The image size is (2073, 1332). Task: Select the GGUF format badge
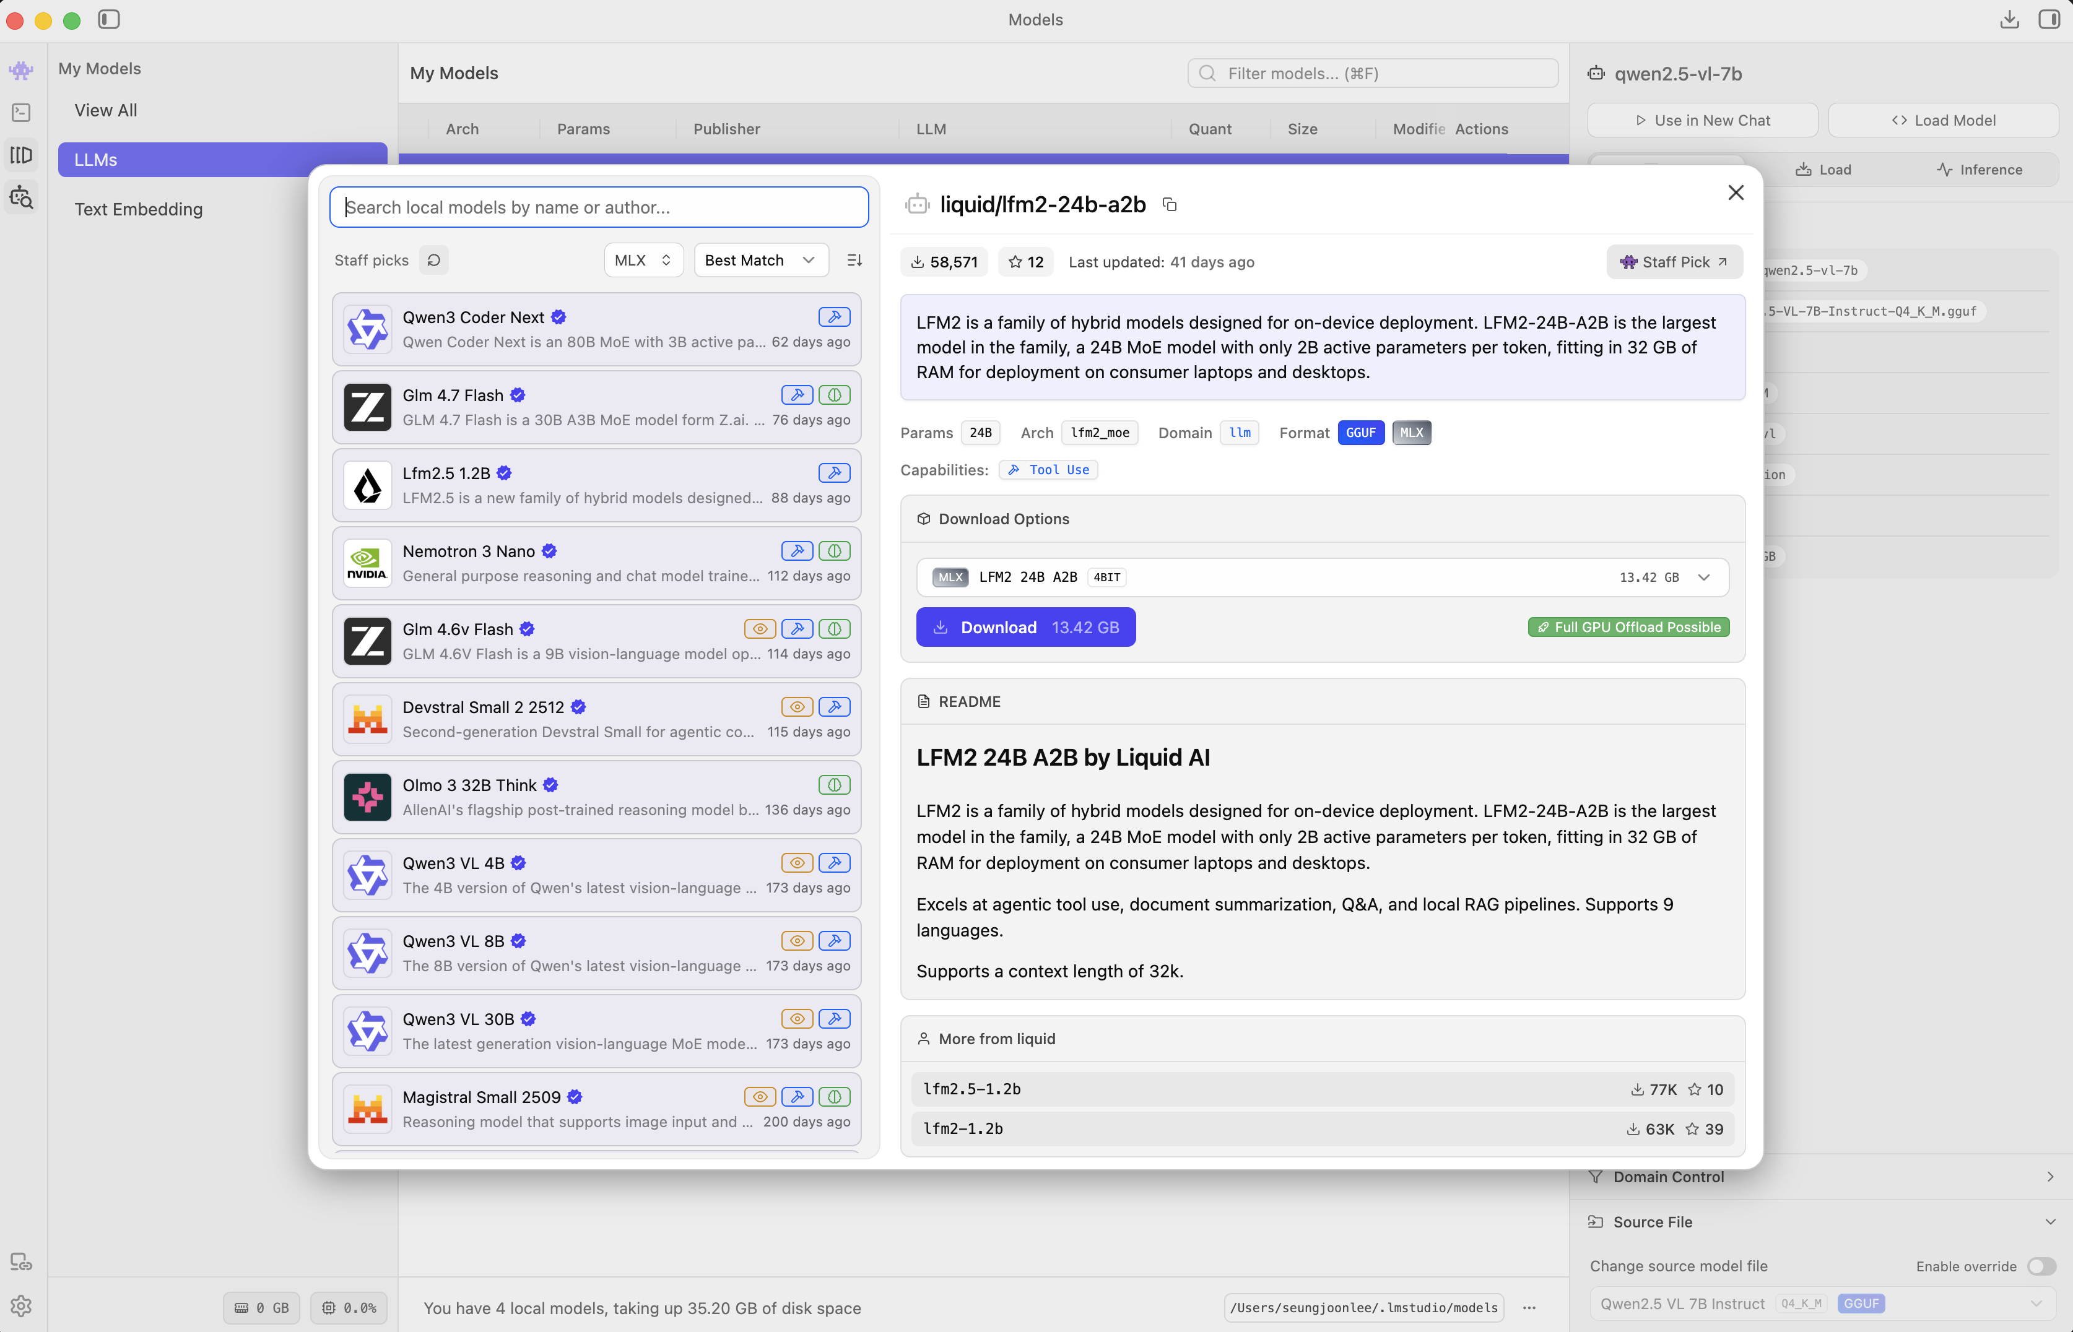tap(1361, 433)
